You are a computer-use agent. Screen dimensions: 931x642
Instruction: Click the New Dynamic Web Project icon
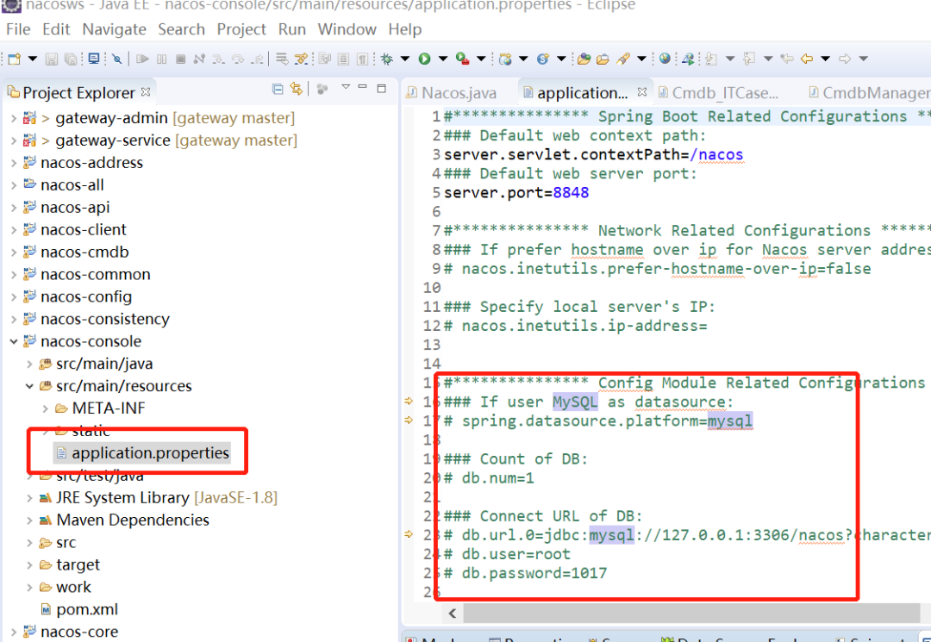(x=505, y=59)
